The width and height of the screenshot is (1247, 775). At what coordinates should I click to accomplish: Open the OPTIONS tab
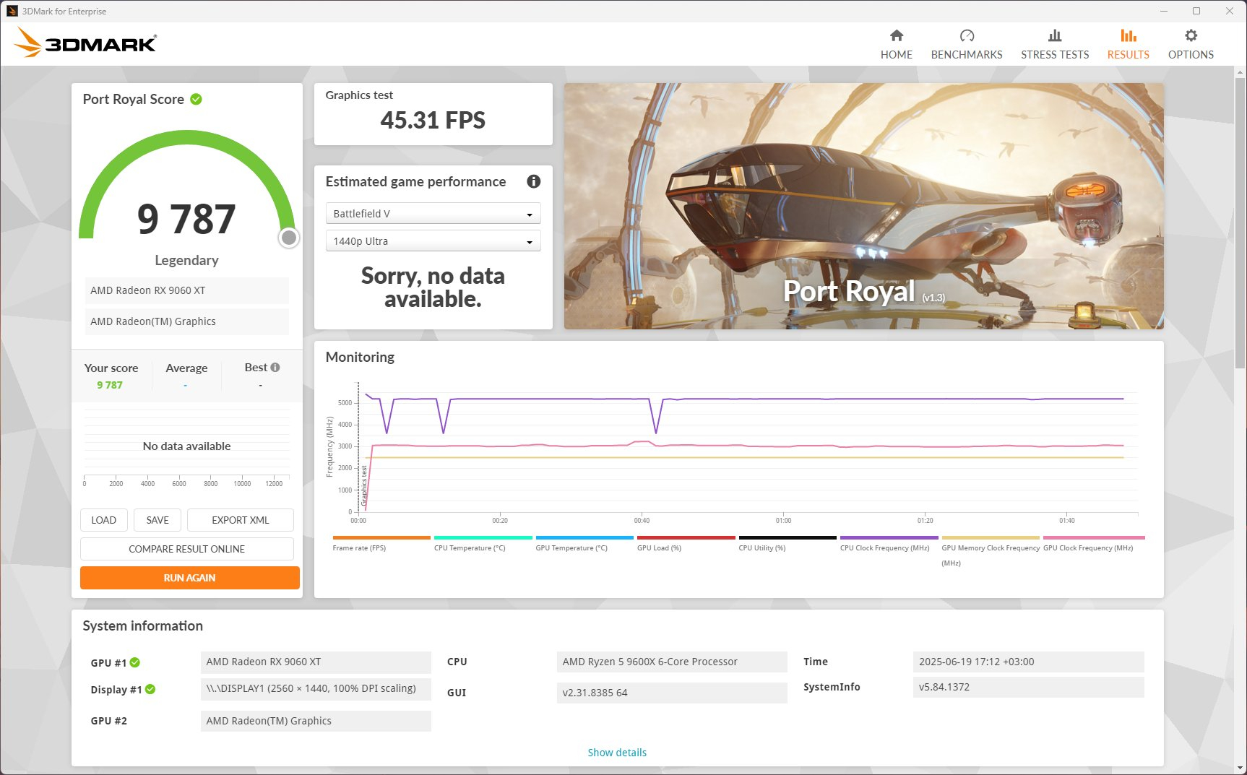click(x=1191, y=45)
